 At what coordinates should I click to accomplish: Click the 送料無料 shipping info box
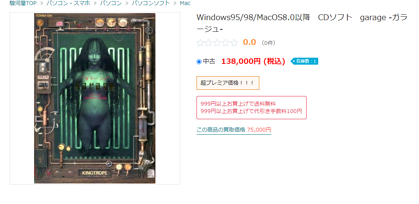[252, 107]
